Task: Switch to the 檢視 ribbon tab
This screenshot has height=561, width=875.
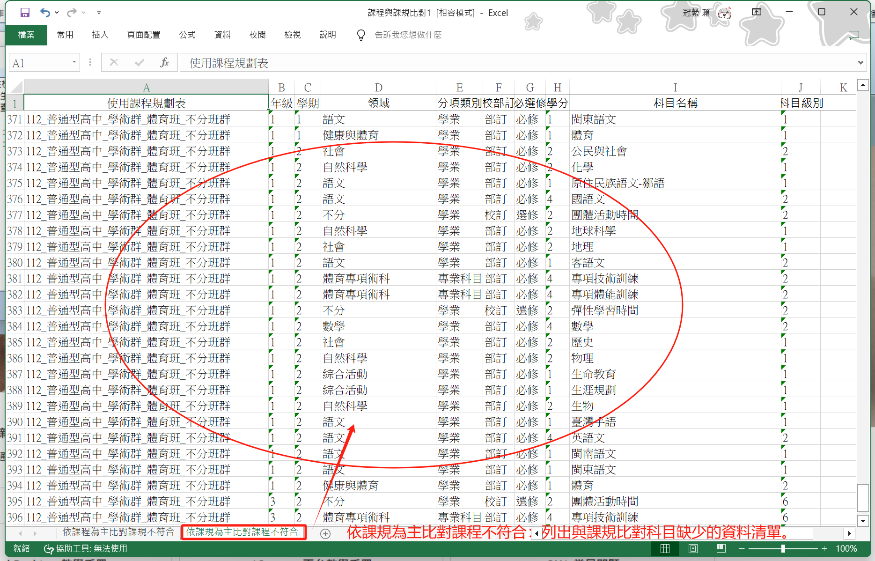Action: [x=293, y=35]
